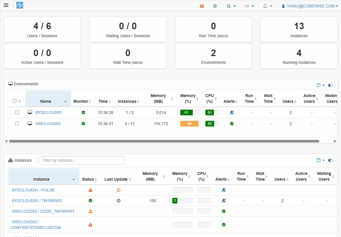Tick the select-all environments checkbox
The image size is (341, 237).
click(x=14, y=101)
